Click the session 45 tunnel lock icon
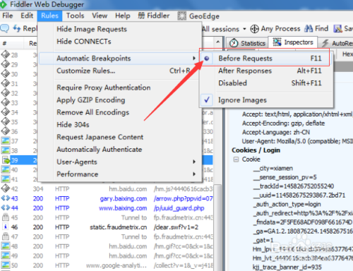This screenshot has width=353, height=271. click(x=5, y=217)
